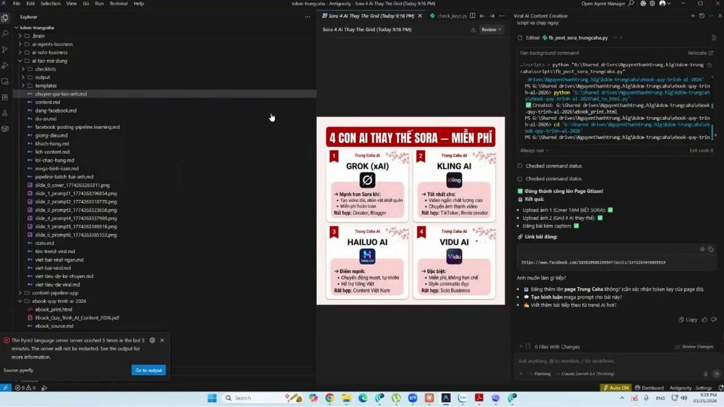The height and width of the screenshot is (407, 724).
Task: Click the chat input field
Action: coord(617,361)
